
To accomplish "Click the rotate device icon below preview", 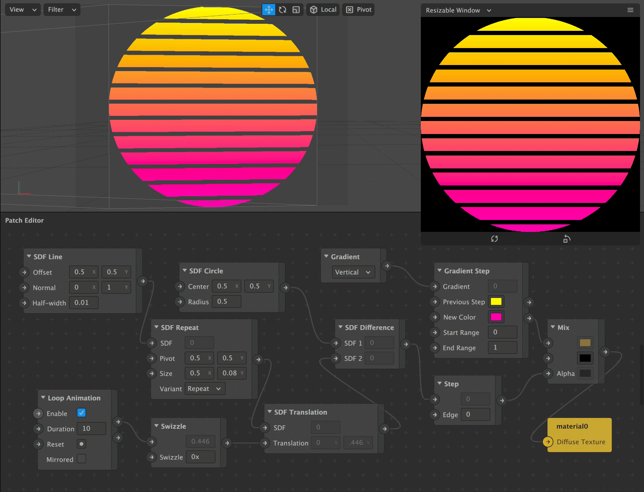I will (567, 239).
